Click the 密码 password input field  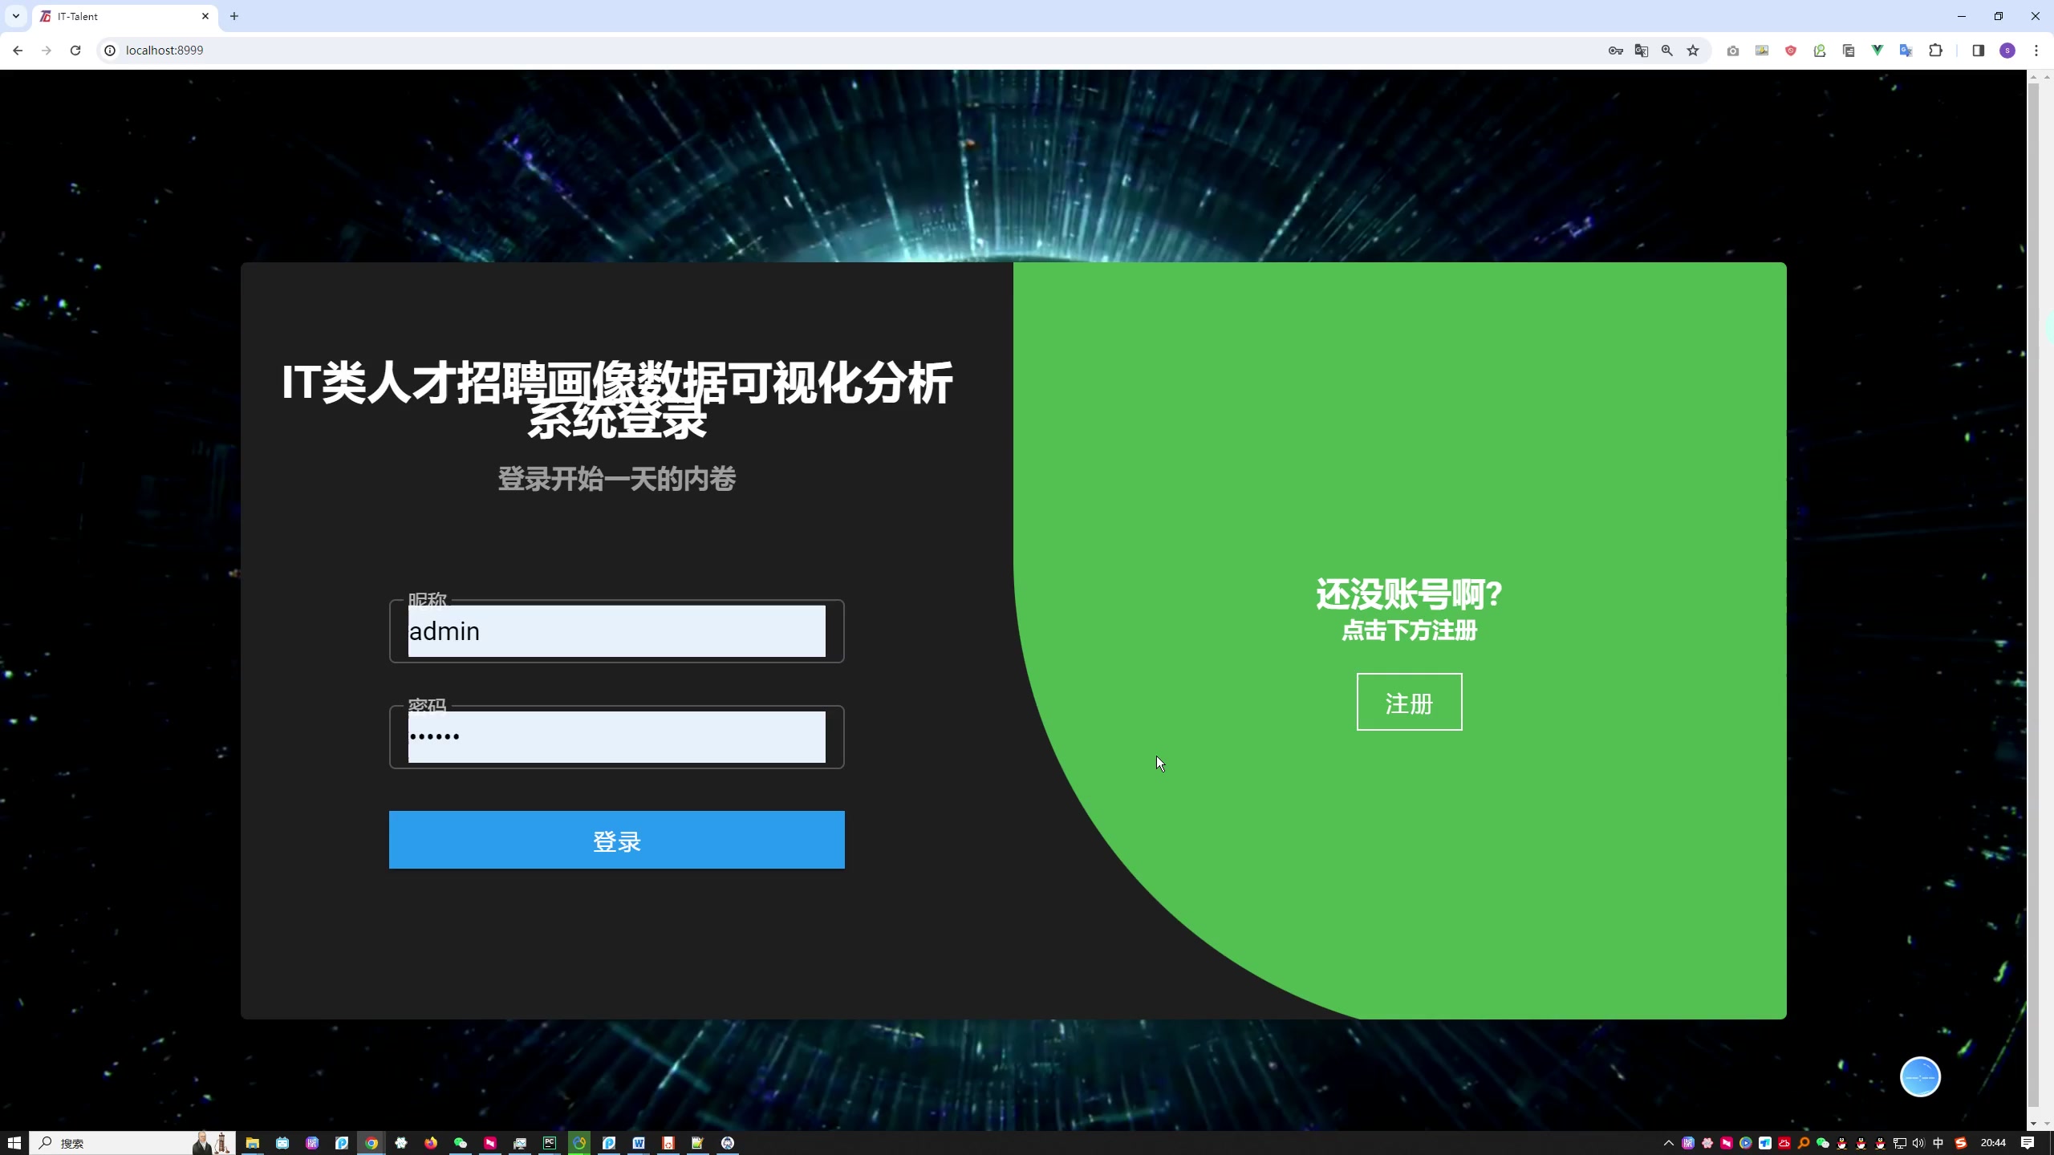click(x=616, y=735)
